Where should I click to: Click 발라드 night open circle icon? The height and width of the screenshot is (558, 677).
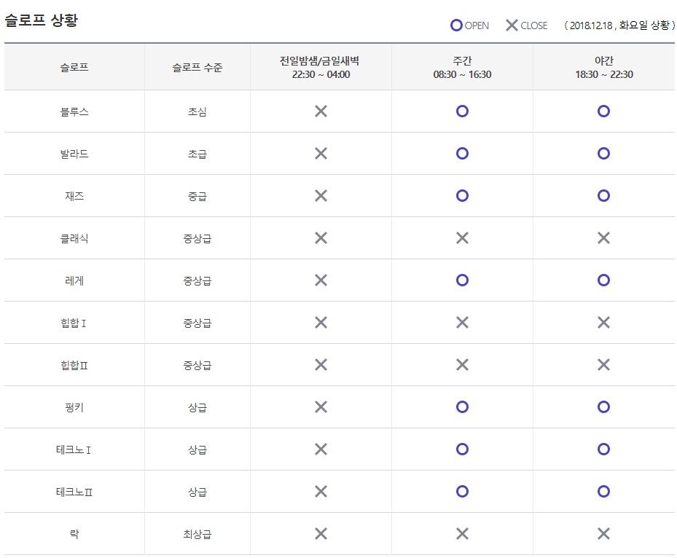point(603,154)
